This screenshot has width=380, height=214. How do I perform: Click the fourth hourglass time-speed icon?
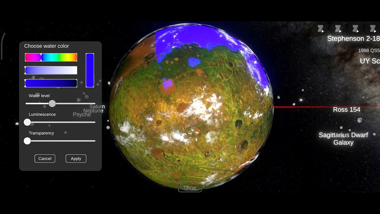(373, 29)
